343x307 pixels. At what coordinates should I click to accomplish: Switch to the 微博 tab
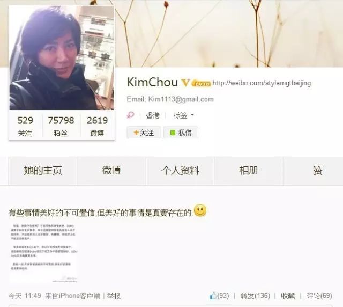tap(111, 171)
